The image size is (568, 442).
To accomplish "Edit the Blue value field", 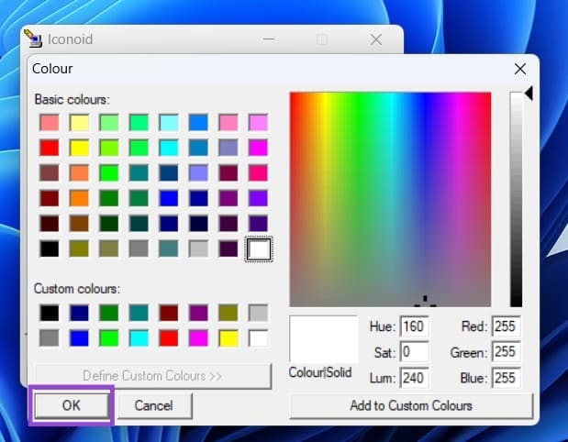I will pos(506,378).
